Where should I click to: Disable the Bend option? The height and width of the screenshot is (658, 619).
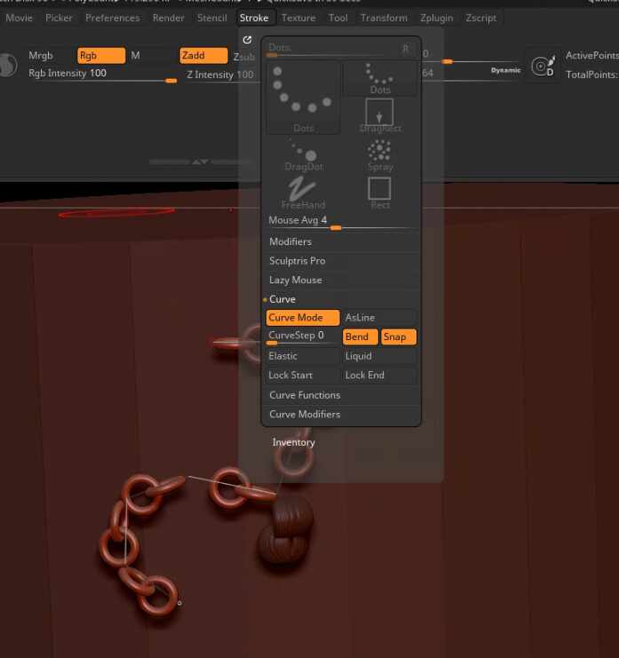[x=360, y=337]
